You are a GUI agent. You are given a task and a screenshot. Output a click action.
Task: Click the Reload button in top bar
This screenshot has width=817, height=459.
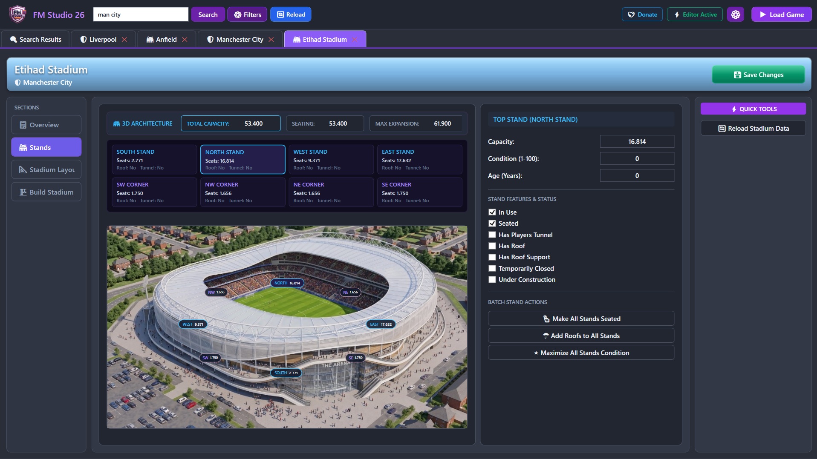[x=291, y=14]
